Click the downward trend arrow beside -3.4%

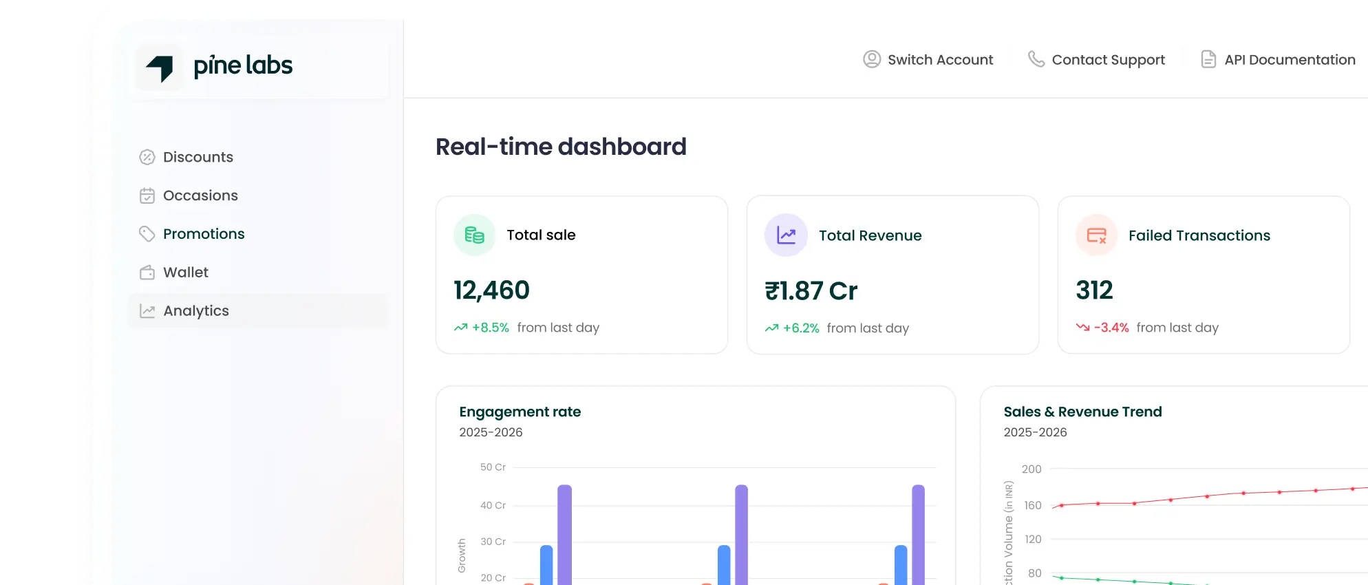click(x=1083, y=328)
